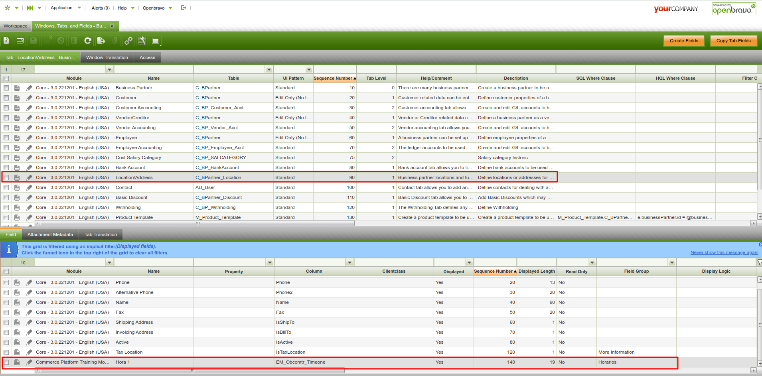Open the linked items chain icon
The image size is (762, 376).
tap(128, 41)
